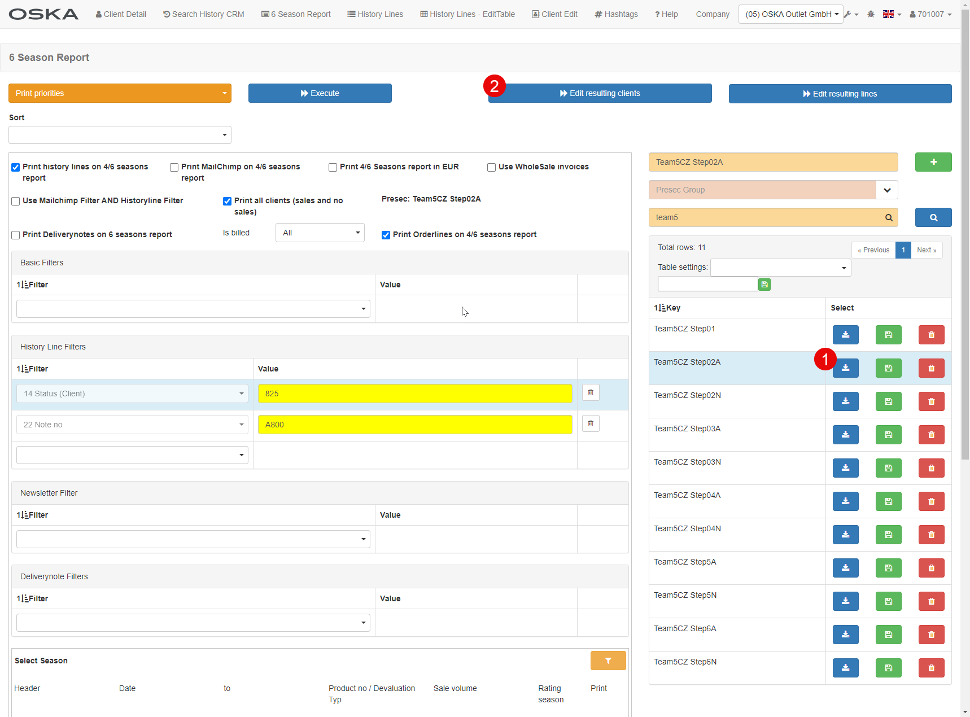
Task: Delete the Team5CZ Step03A preset
Action: [931, 435]
